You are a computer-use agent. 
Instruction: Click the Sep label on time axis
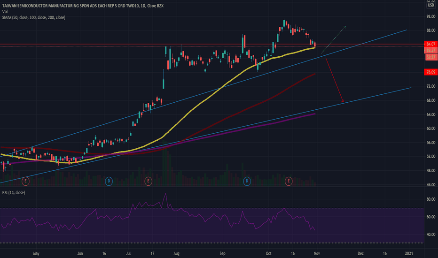[x=222, y=253]
